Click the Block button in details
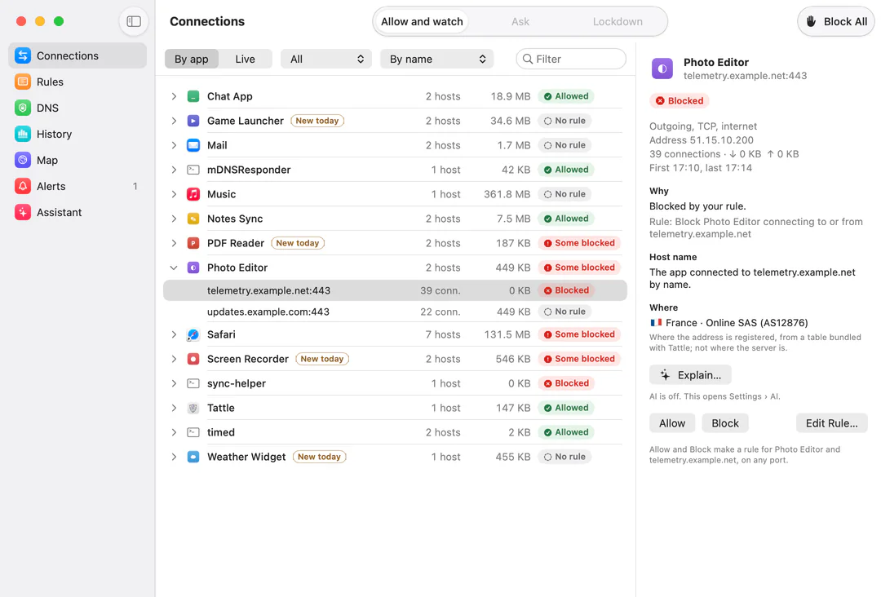 click(725, 423)
